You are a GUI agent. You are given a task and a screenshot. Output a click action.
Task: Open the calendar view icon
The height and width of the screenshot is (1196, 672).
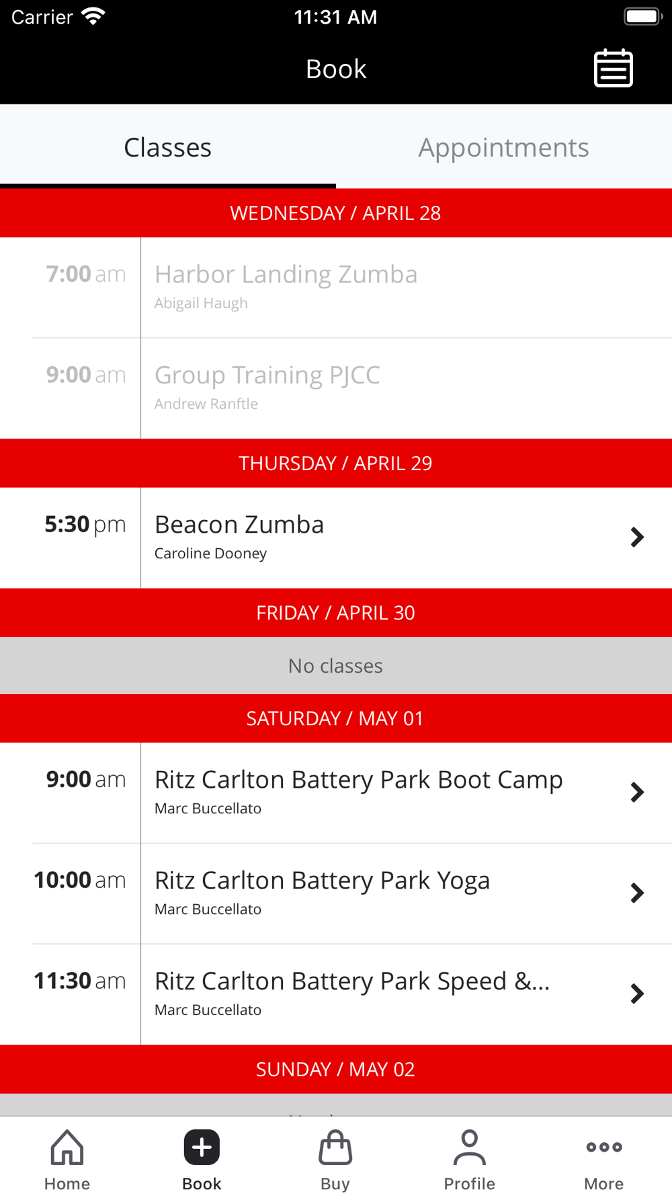coord(613,69)
